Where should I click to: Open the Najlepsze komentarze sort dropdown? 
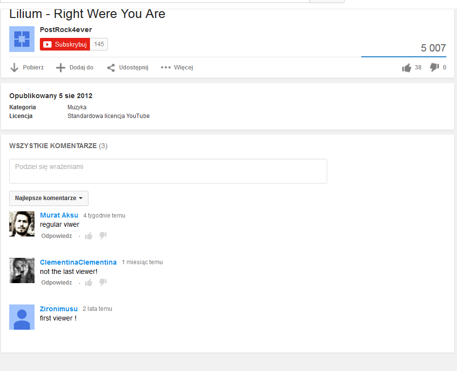click(x=49, y=198)
